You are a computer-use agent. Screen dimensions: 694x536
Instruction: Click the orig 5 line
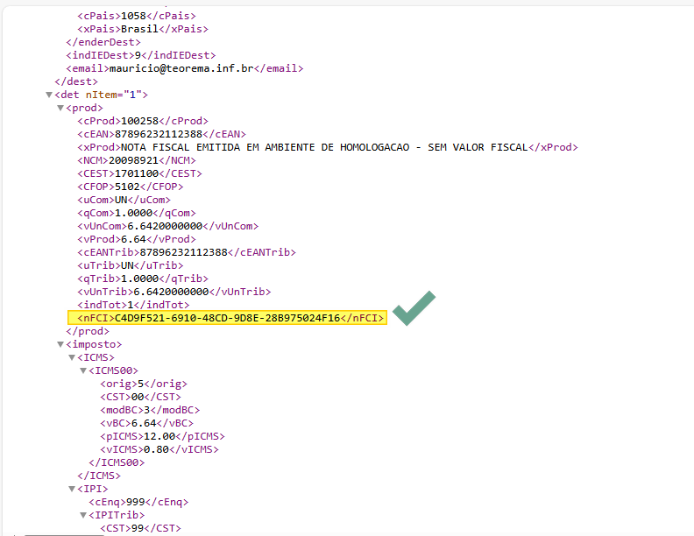coord(144,384)
